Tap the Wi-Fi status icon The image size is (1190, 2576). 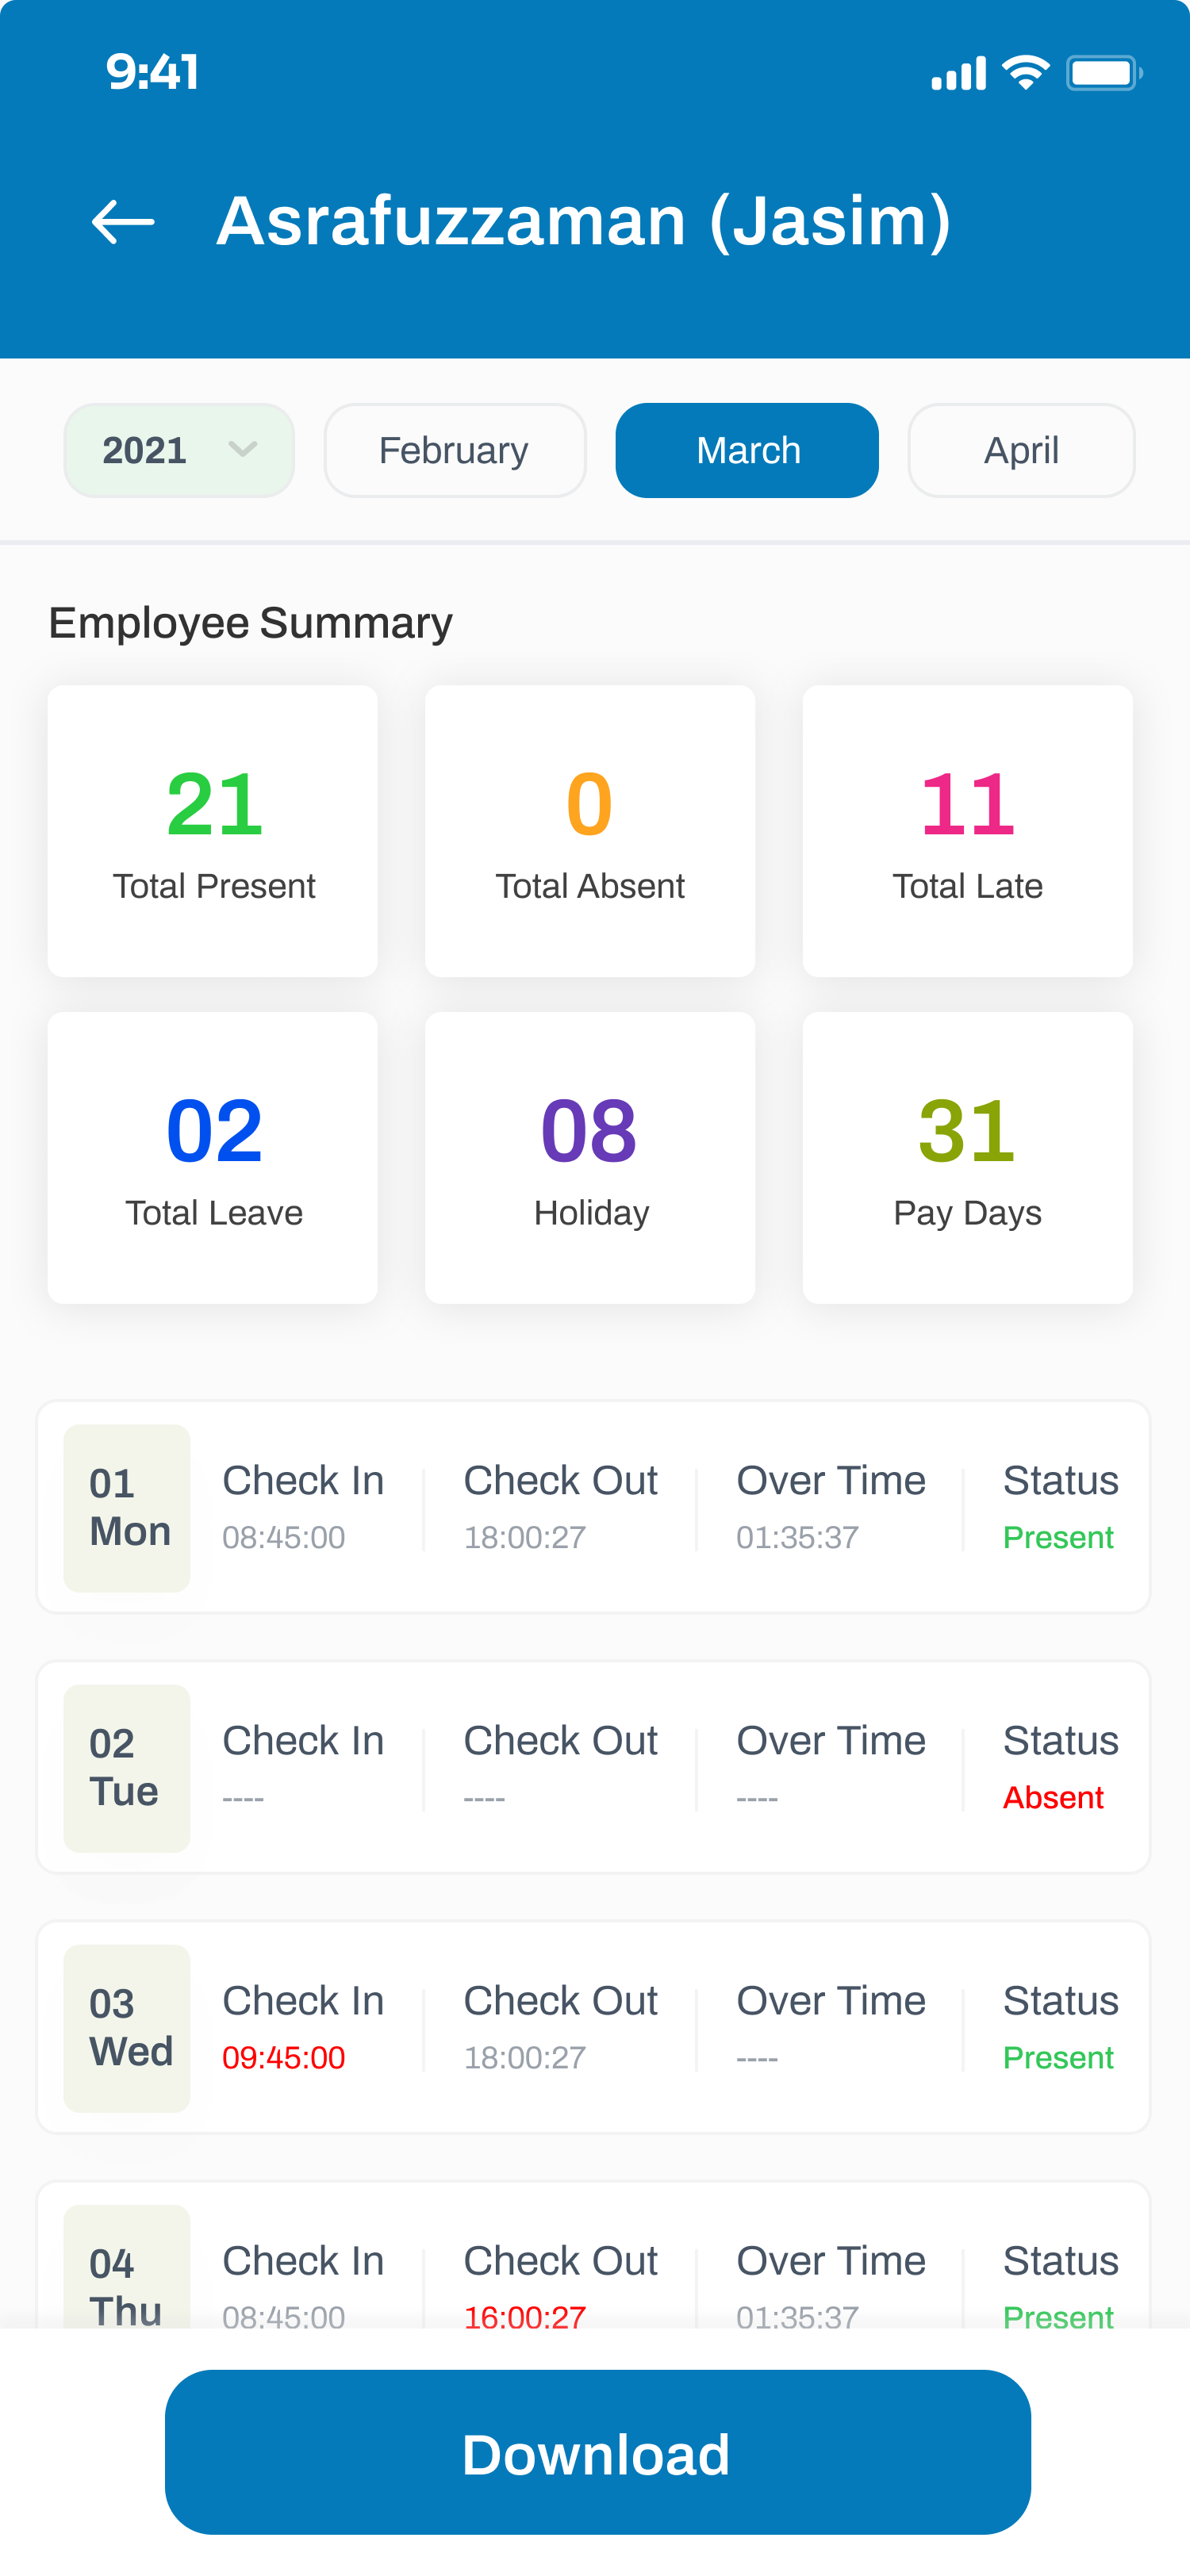(x=1025, y=73)
